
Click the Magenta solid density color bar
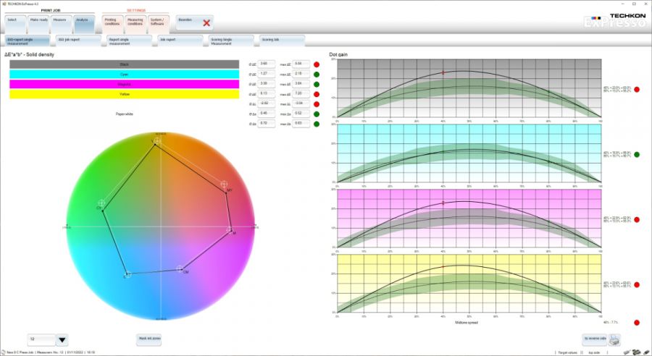[x=124, y=84]
